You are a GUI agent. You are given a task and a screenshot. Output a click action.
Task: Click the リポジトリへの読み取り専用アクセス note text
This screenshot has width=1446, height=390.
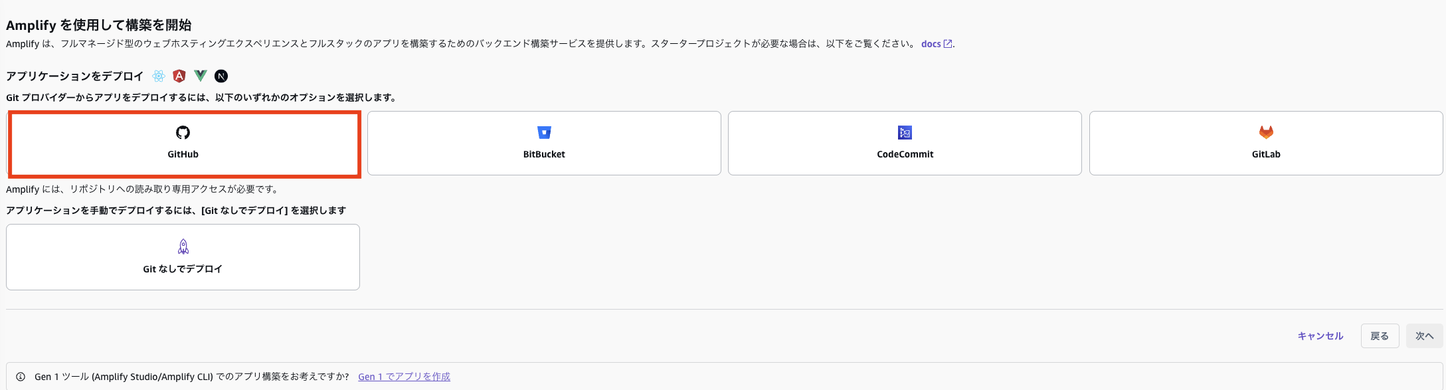pos(142,189)
